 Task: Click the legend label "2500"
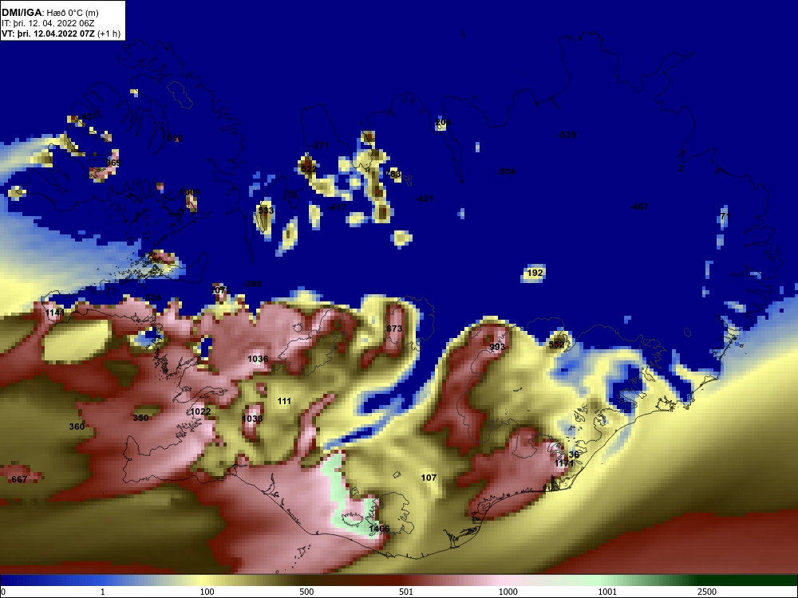click(x=707, y=592)
